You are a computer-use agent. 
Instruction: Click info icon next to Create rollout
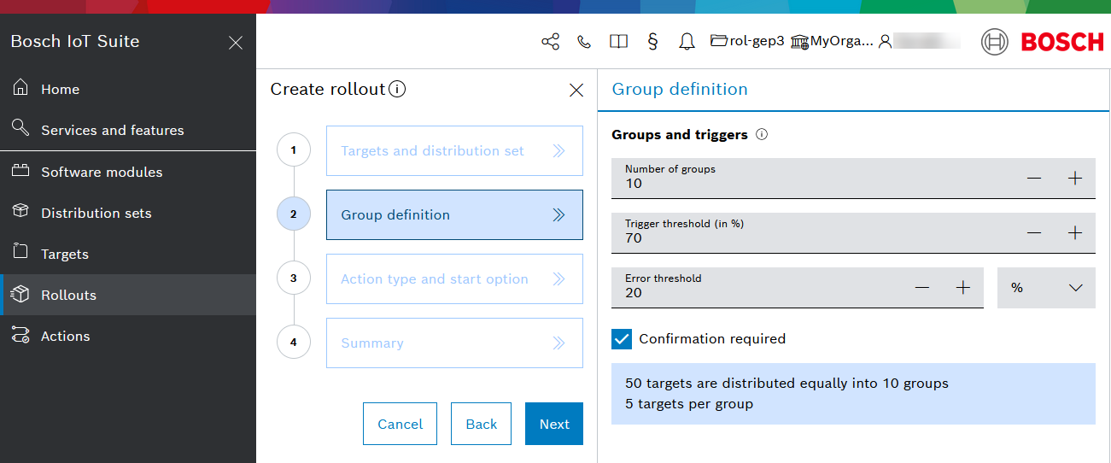click(397, 90)
